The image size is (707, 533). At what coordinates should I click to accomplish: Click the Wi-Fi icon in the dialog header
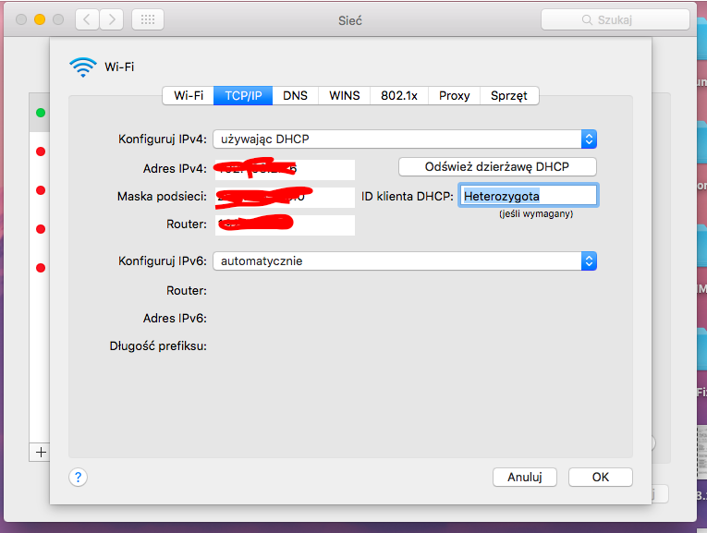[x=83, y=67]
